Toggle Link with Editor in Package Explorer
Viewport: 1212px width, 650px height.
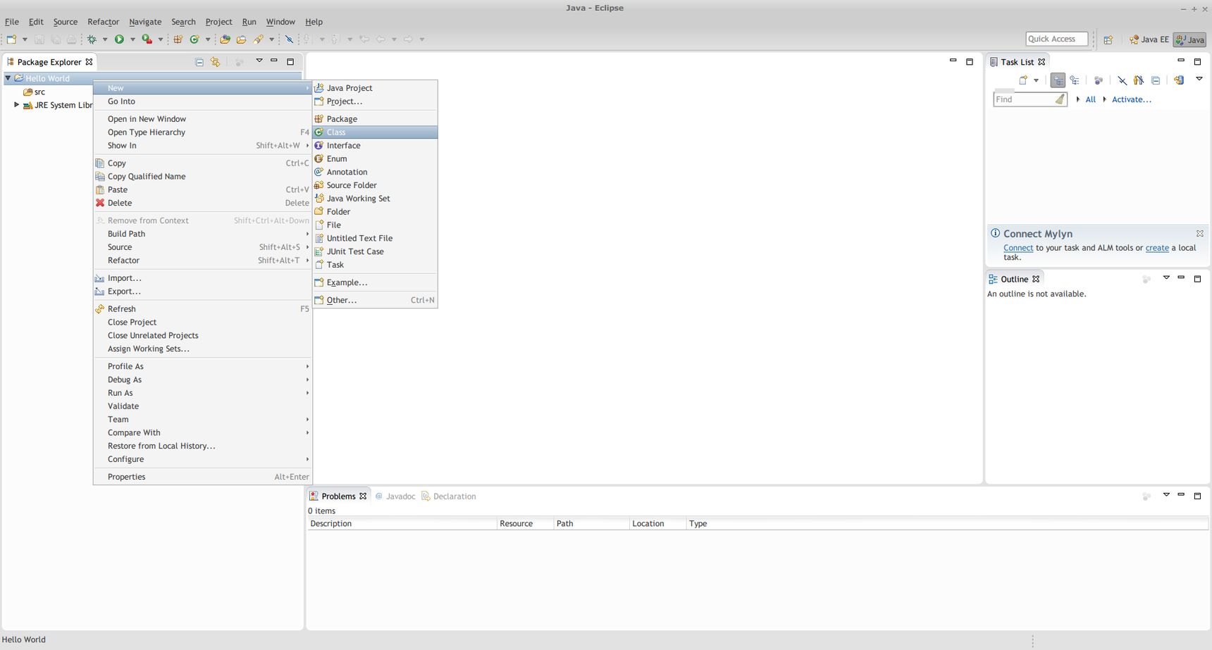(216, 62)
